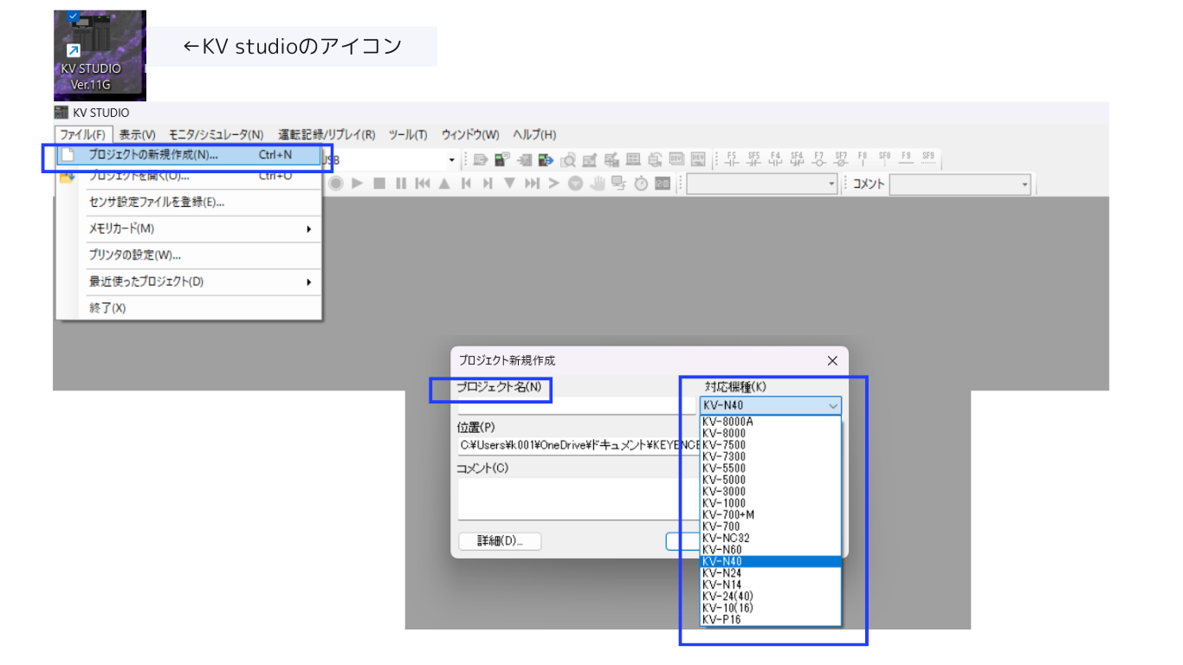Click the pause button in the replay toolbar
Image resolution: width=1183 pixels, height=665 pixels.
(400, 184)
